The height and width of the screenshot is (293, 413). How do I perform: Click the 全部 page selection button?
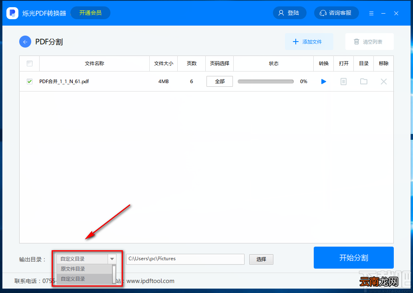pos(220,81)
